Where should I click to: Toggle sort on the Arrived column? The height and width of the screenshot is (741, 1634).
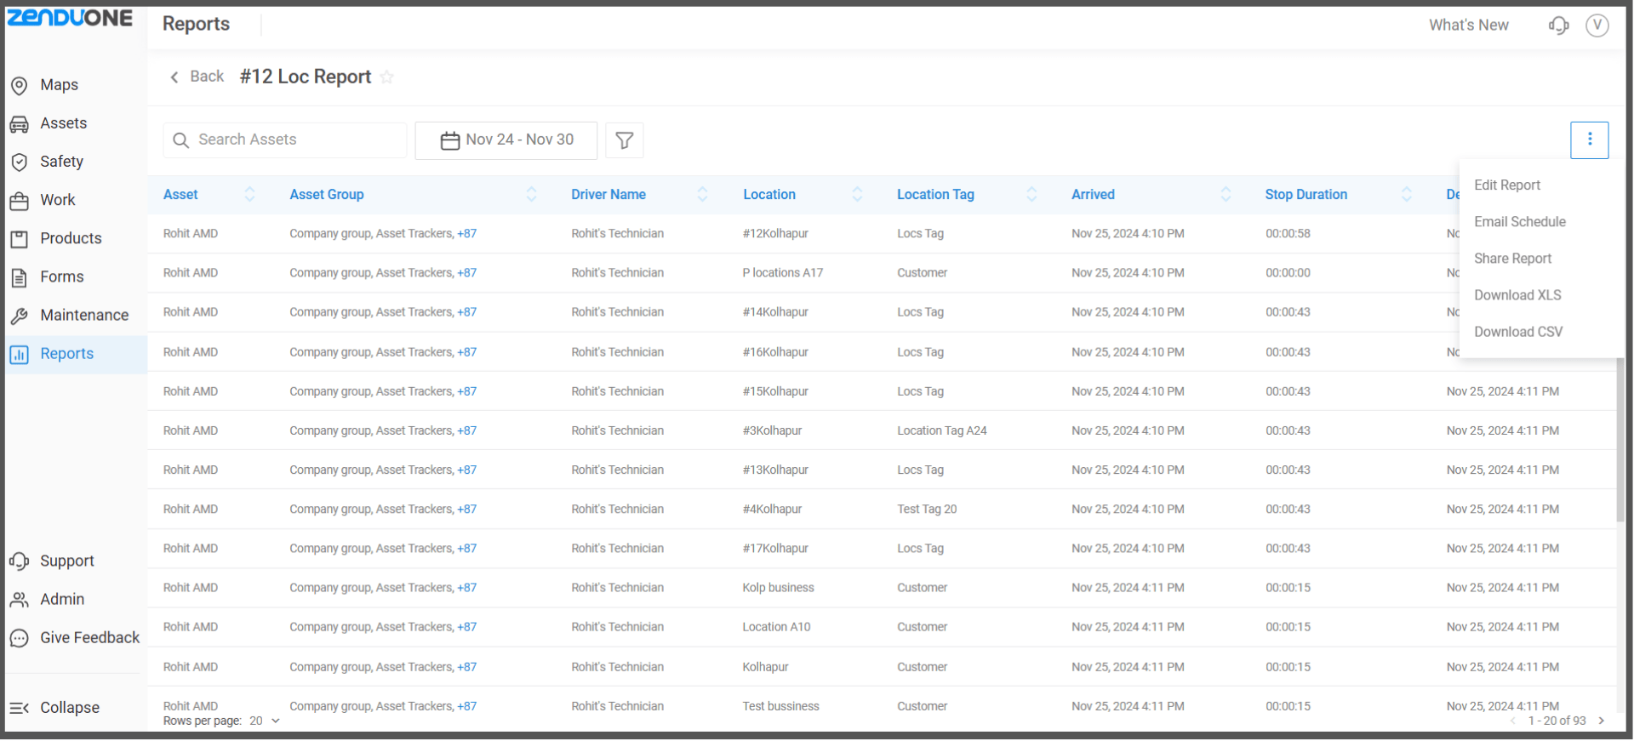[1225, 195]
